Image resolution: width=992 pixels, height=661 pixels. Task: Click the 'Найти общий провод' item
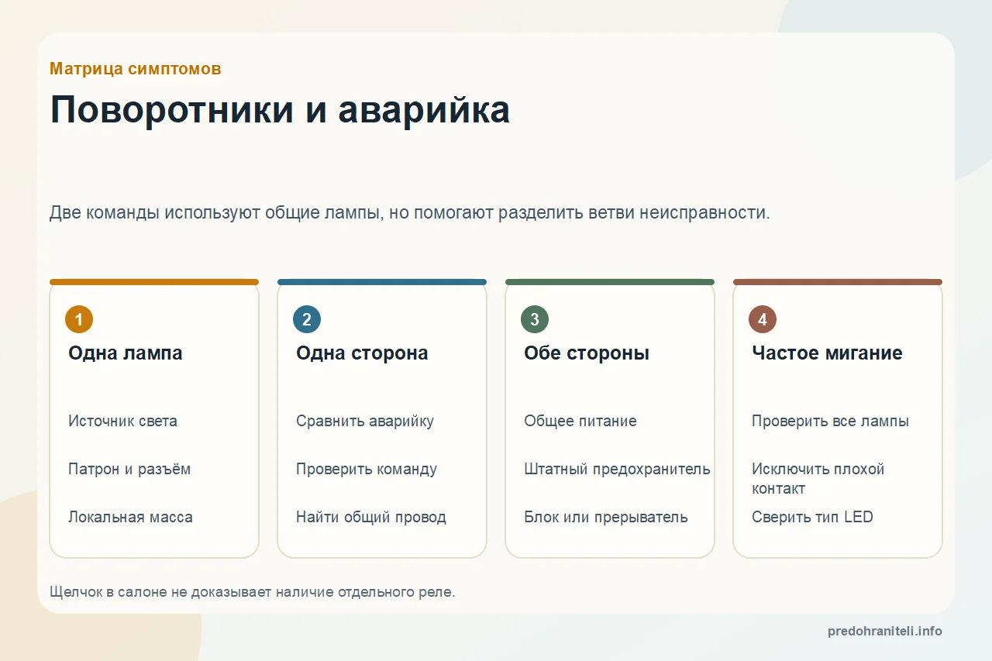(371, 518)
